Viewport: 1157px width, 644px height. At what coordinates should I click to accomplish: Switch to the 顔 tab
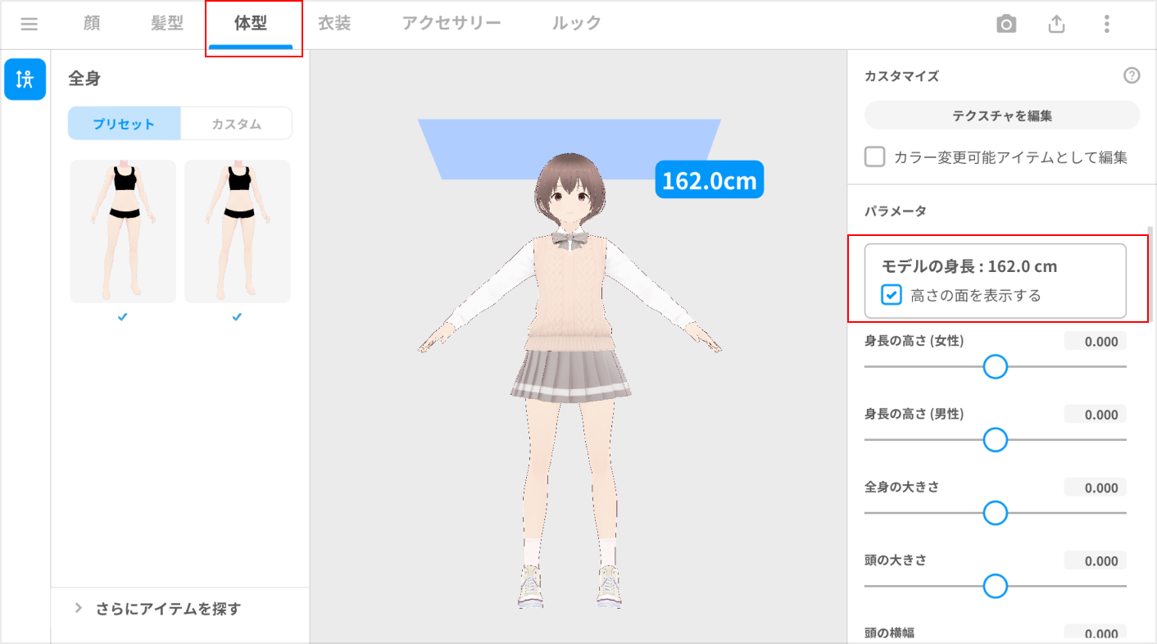click(92, 24)
